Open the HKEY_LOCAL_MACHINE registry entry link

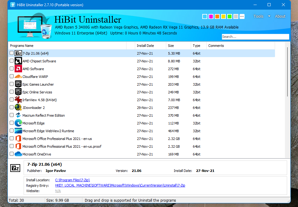(120, 185)
